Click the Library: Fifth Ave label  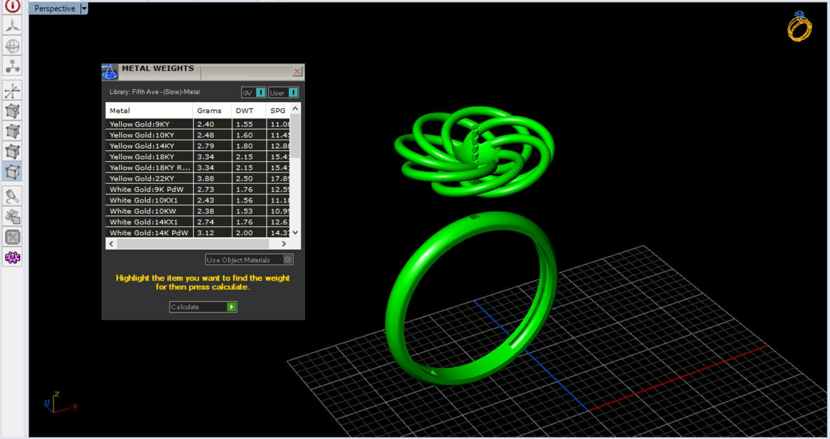tap(155, 92)
